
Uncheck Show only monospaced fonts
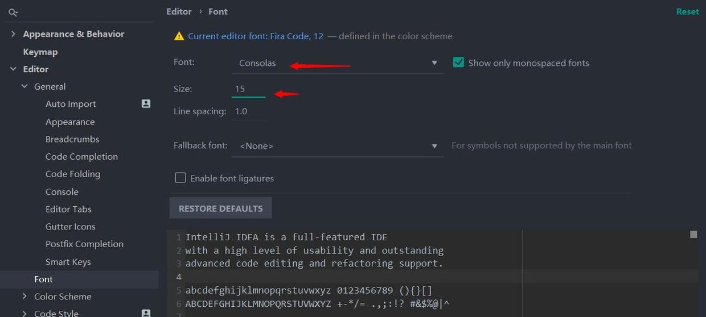[x=458, y=63]
